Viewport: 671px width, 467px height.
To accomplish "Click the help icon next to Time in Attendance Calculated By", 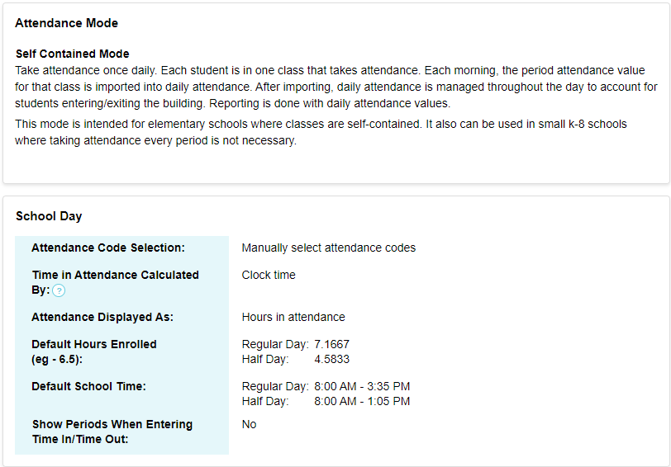I will [x=59, y=291].
